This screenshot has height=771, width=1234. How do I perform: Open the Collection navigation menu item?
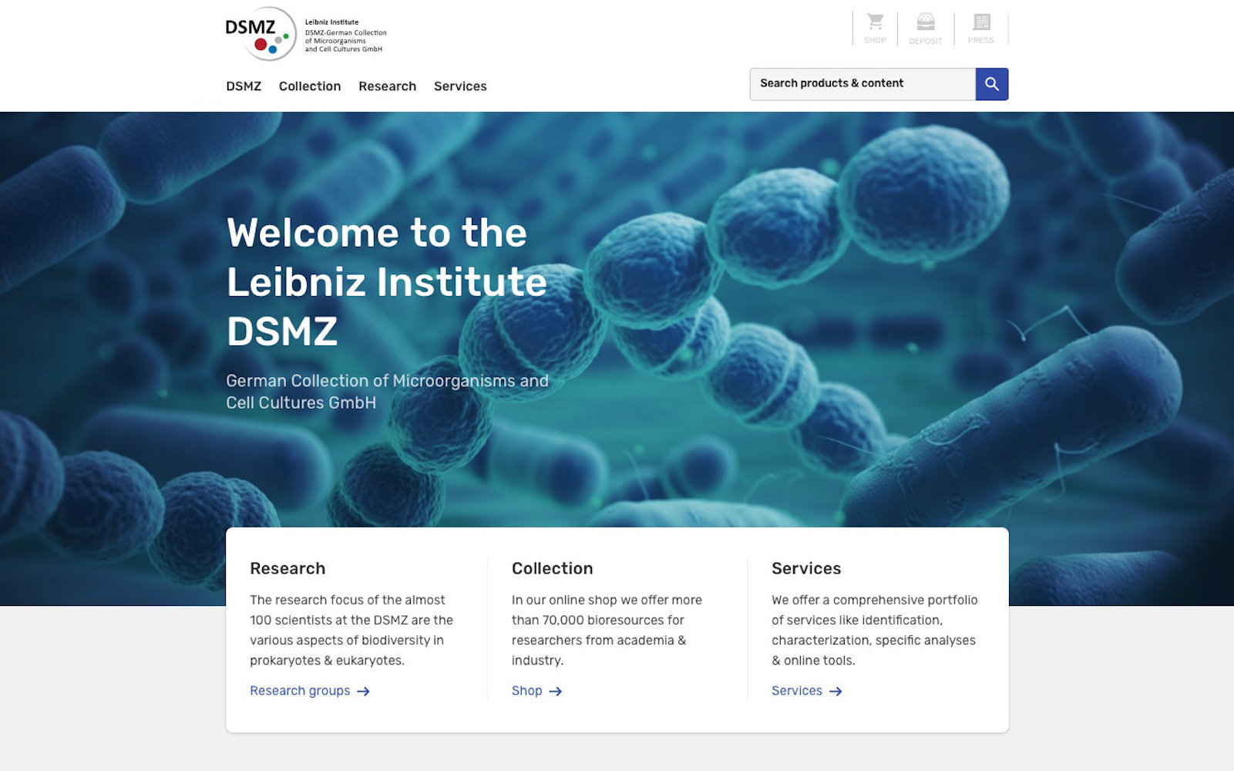310,86
